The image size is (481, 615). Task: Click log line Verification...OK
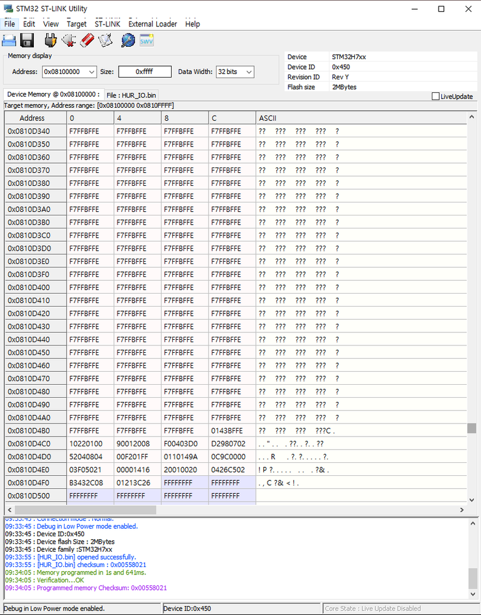tap(45, 580)
